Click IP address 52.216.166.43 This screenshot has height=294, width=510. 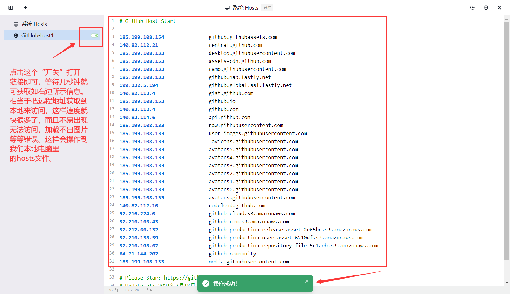(x=139, y=222)
